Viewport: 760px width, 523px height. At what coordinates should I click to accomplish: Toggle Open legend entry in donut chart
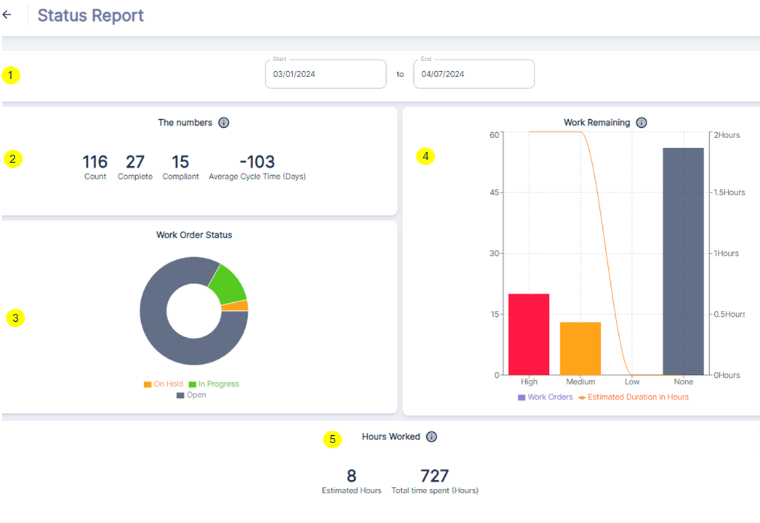[x=191, y=395]
